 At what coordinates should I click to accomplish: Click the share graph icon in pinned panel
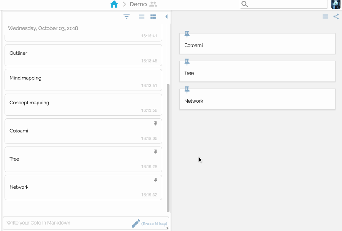coord(336,16)
